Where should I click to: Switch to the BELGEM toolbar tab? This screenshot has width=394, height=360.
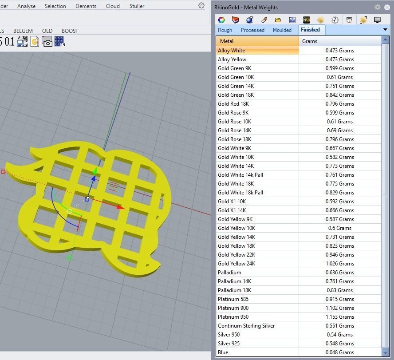[x=23, y=31]
